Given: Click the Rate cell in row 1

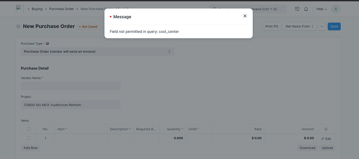Looking at the screenshot, I should 238,138.
